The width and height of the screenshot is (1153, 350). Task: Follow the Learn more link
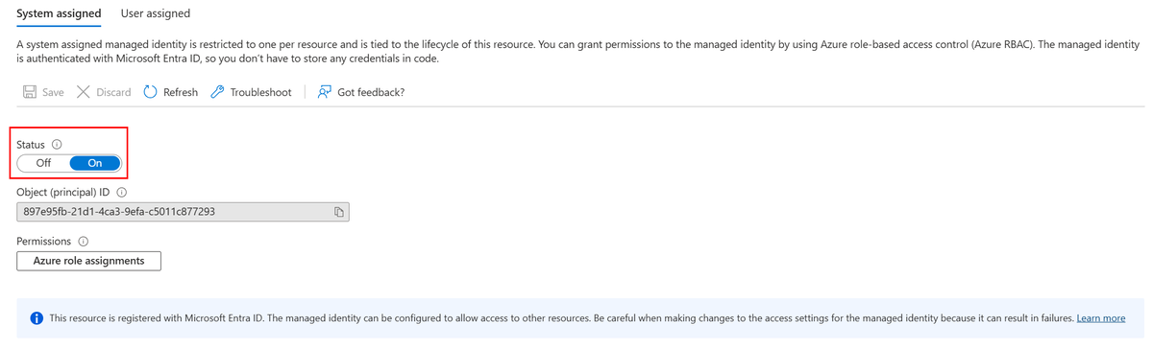coord(1101,318)
